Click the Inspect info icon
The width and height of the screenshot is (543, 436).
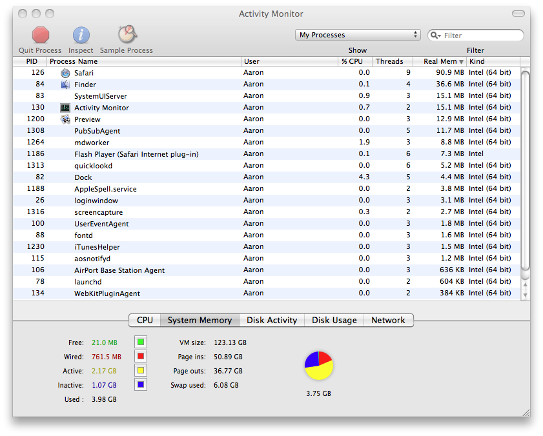pos(81,35)
